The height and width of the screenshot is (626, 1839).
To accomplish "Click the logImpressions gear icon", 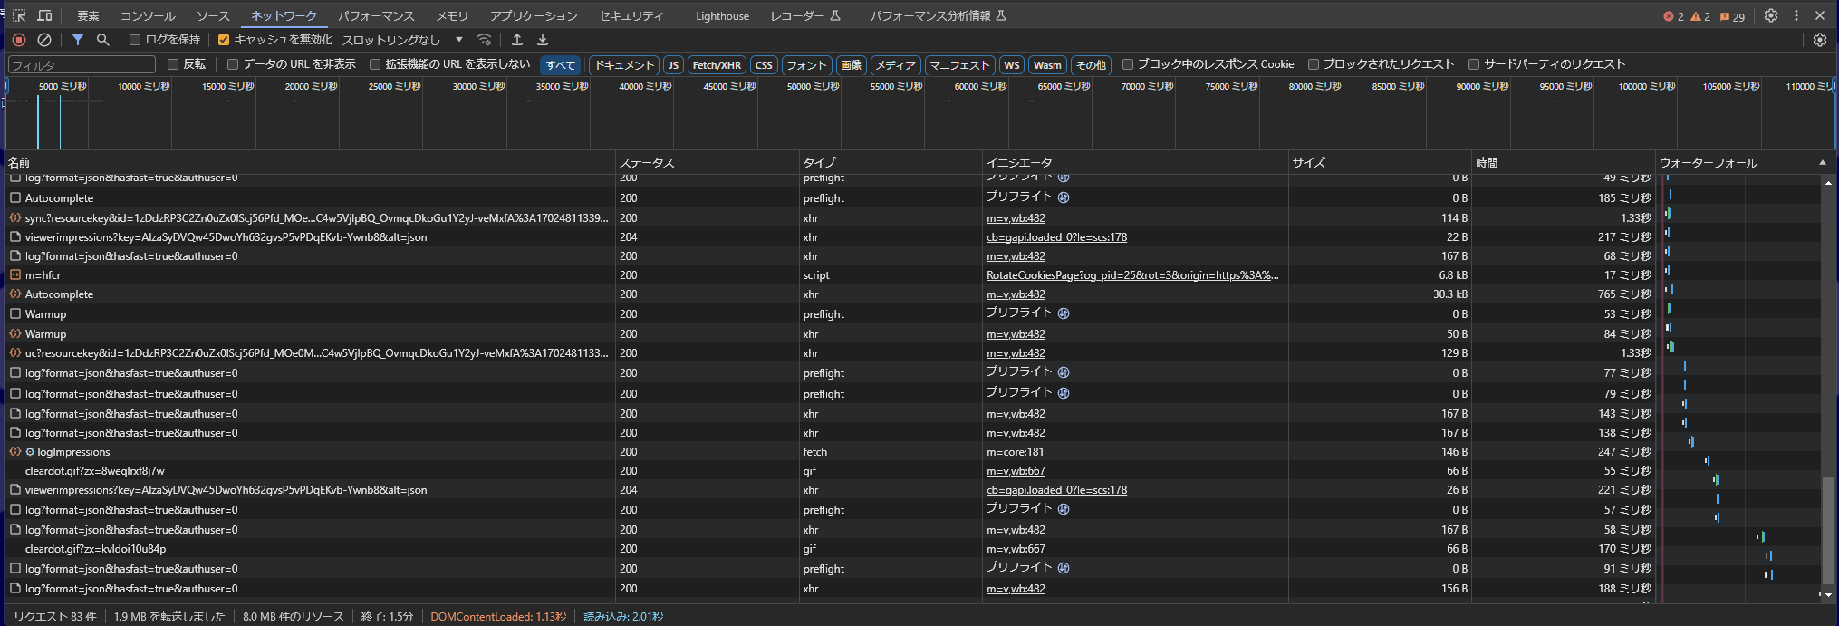I will 30,452.
